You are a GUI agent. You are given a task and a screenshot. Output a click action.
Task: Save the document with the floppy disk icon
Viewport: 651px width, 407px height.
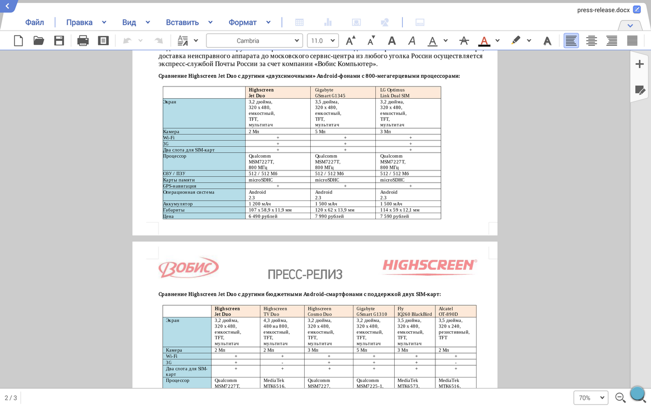[x=59, y=41]
